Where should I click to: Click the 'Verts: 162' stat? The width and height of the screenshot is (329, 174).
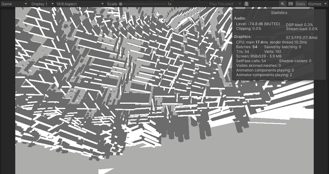click(x=273, y=52)
